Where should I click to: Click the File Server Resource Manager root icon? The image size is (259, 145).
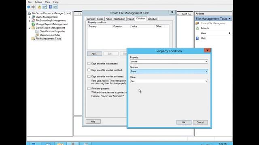click(30, 13)
